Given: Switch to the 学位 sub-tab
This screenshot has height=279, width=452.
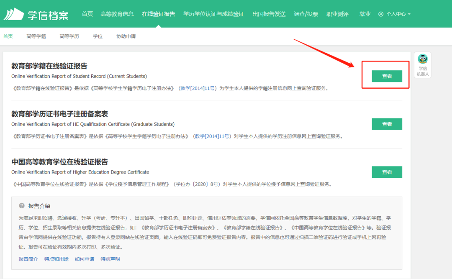Looking at the screenshot, I should pyautogui.click(x=98, y=36).
